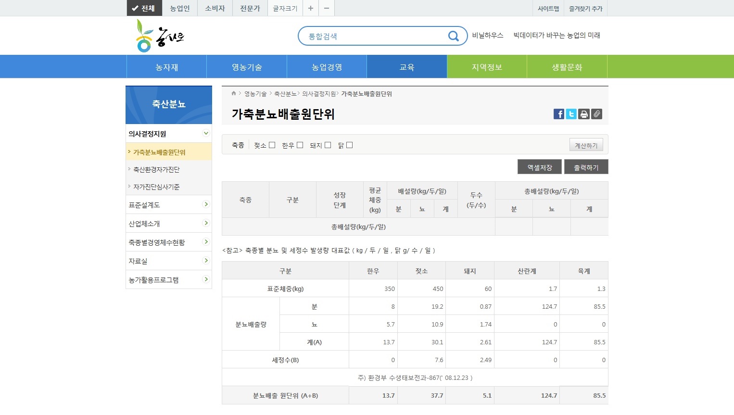Click the 농사로 site logo

click(160, 36)
